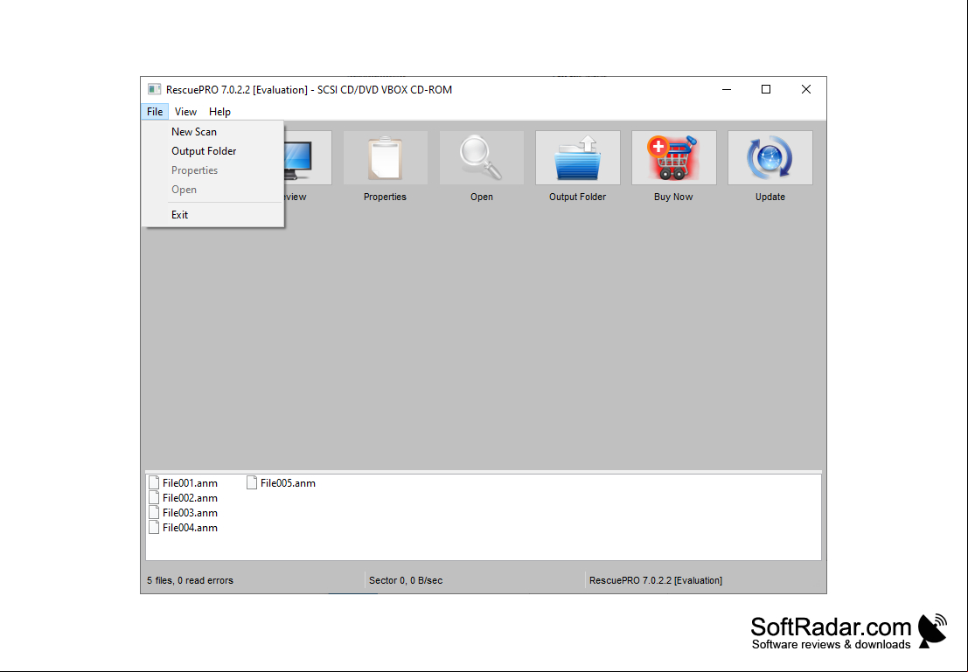Click the Properties label under the clipboard
The width and height of the screenshot is (968, 672).
coord(386,197)
